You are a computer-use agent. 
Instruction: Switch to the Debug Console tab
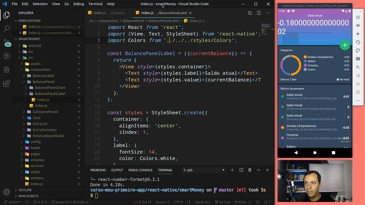[x=140, y=170]
